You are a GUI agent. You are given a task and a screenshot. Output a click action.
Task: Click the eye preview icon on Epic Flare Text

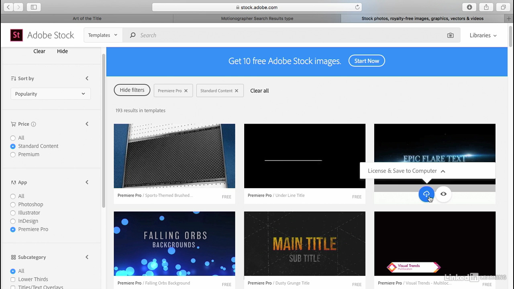443,194
